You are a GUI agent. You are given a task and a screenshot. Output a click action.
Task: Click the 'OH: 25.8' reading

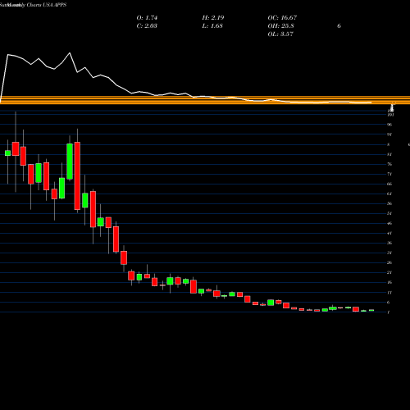280,25
